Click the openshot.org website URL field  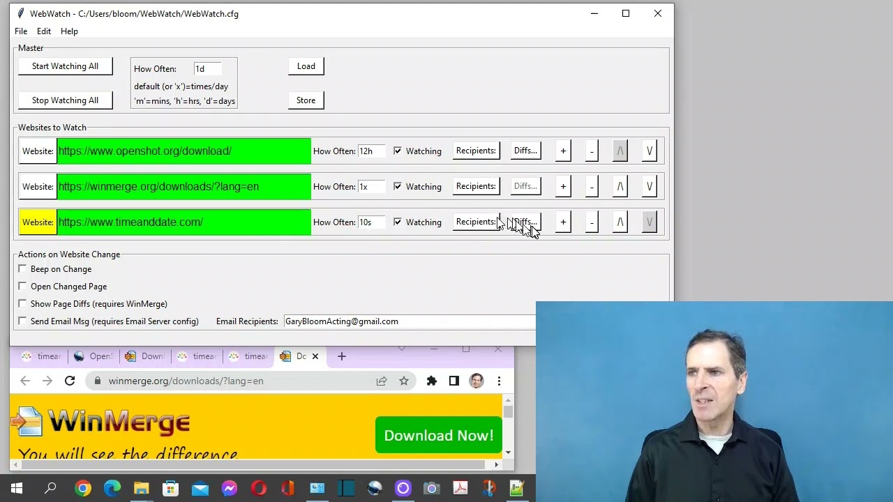point(184,151)
